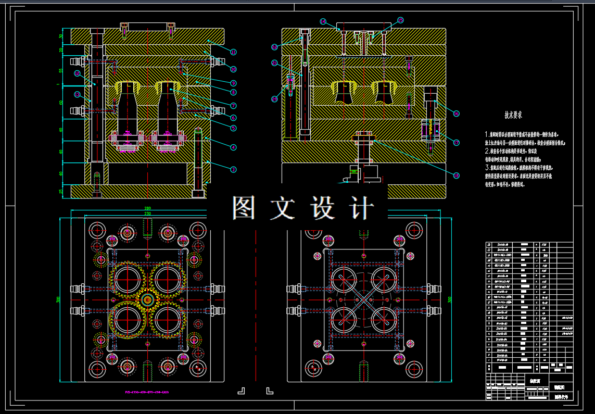Select the 280 width dimension text
The image size is (595, 414).
[148, 208]
